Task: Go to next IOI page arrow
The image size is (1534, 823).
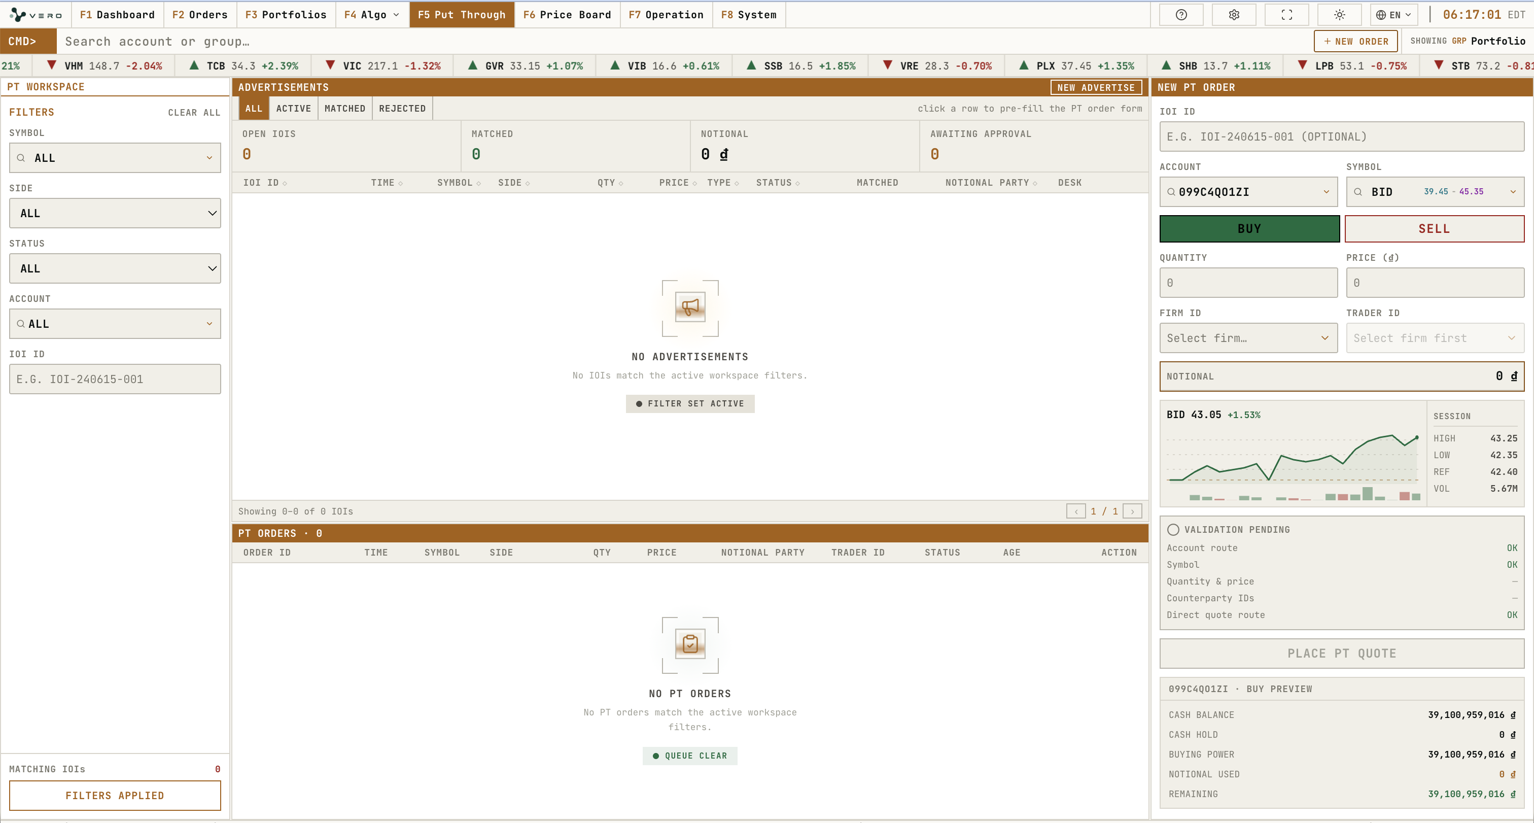Action: click(x=1132, y=511)
